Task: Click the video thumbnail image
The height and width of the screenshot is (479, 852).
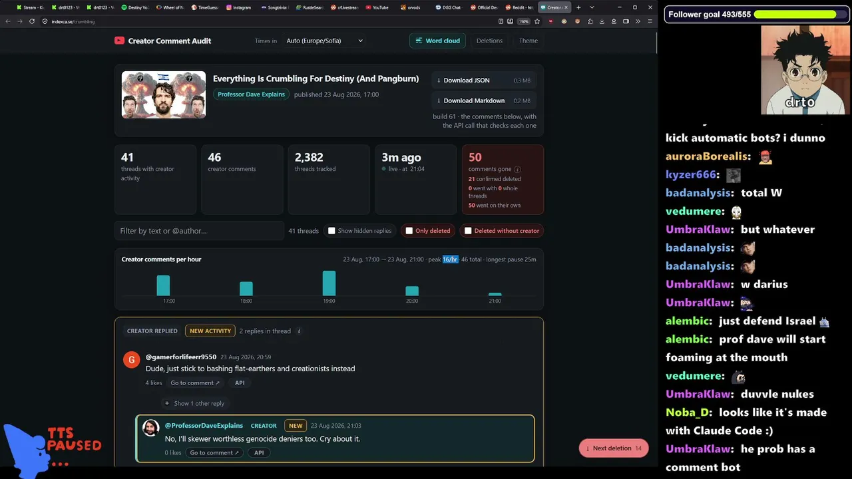Action: [x=164, y=94]
